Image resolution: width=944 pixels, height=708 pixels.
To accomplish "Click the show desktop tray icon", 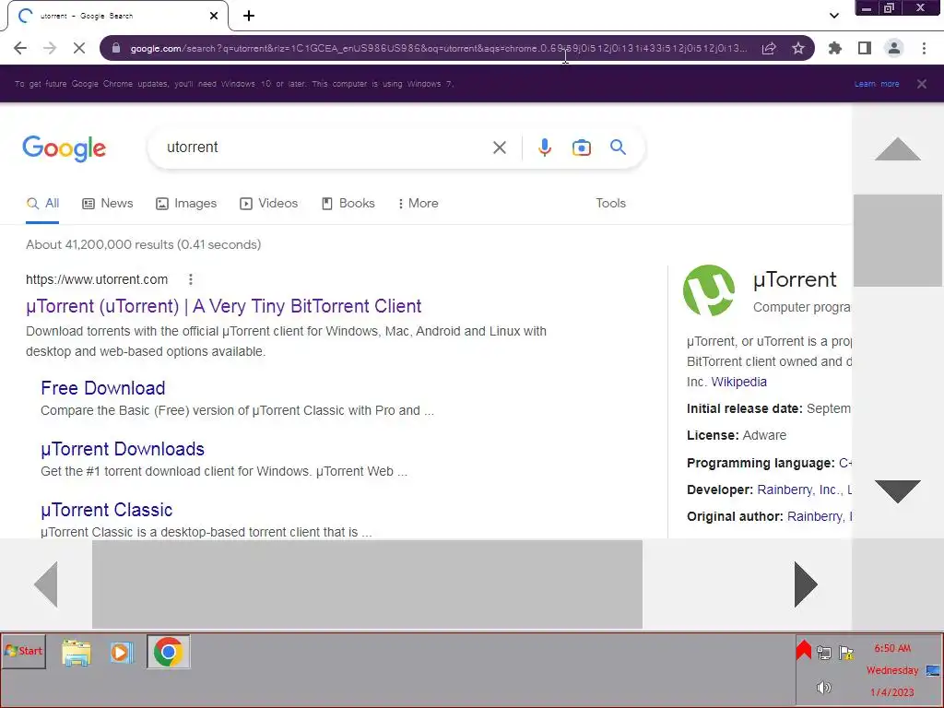I will click(933, 670).
